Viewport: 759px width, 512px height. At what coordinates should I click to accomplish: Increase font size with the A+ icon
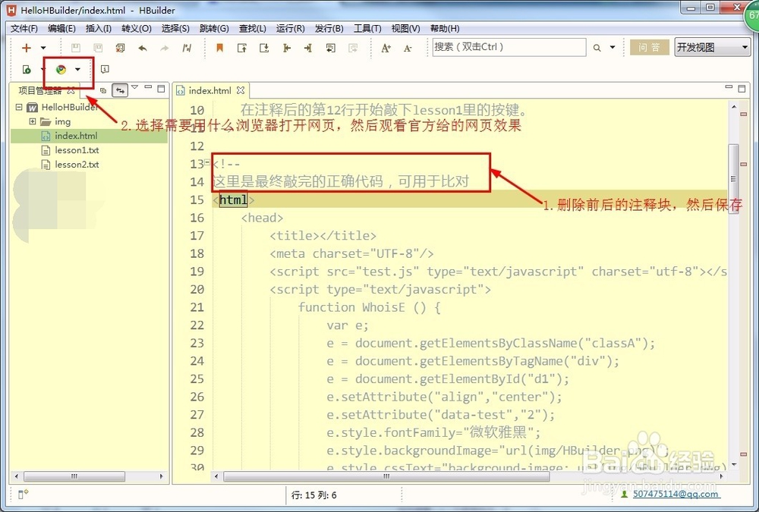385,47
